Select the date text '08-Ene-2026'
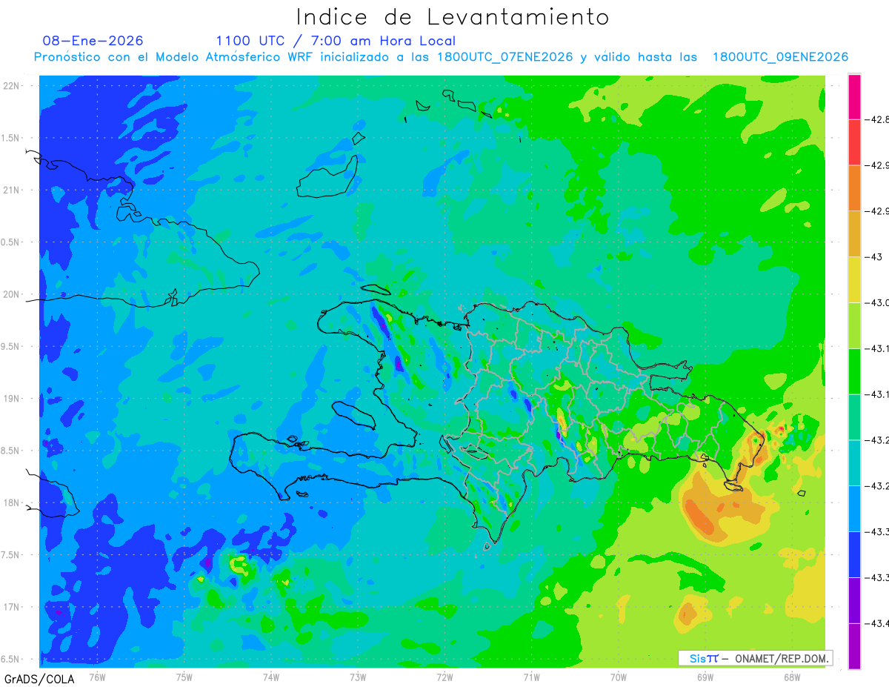The height and width of the screenshot is (687, 889). (x=93, y=41)
